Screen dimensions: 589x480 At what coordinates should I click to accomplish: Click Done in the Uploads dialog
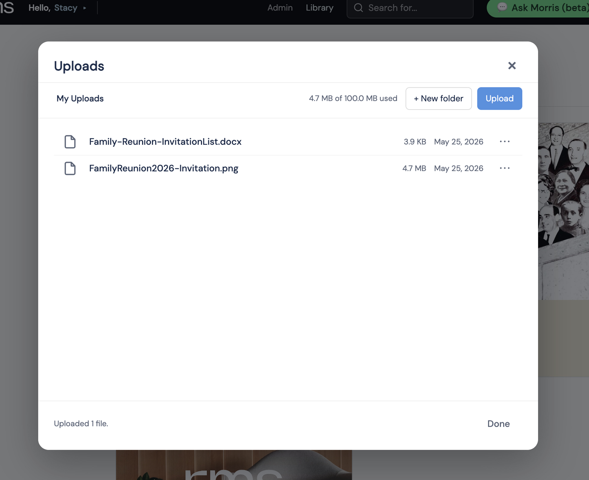(498, 423)
